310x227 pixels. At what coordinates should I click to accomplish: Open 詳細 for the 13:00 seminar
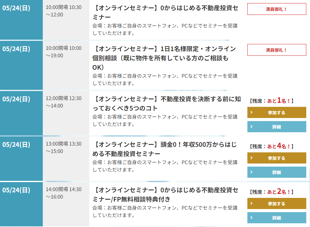[x=277, y=172]
